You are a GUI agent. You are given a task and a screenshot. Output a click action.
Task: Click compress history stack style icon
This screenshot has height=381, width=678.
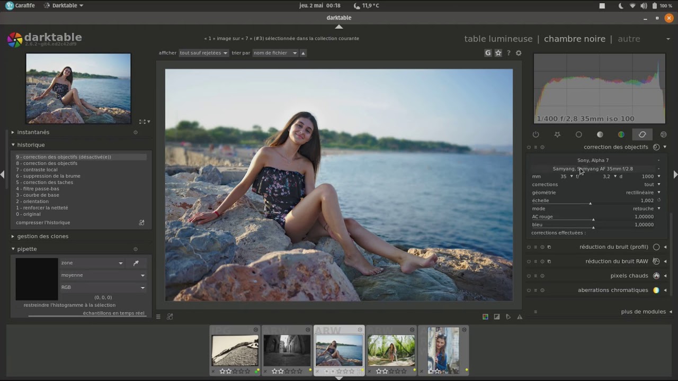pos(141,223)
